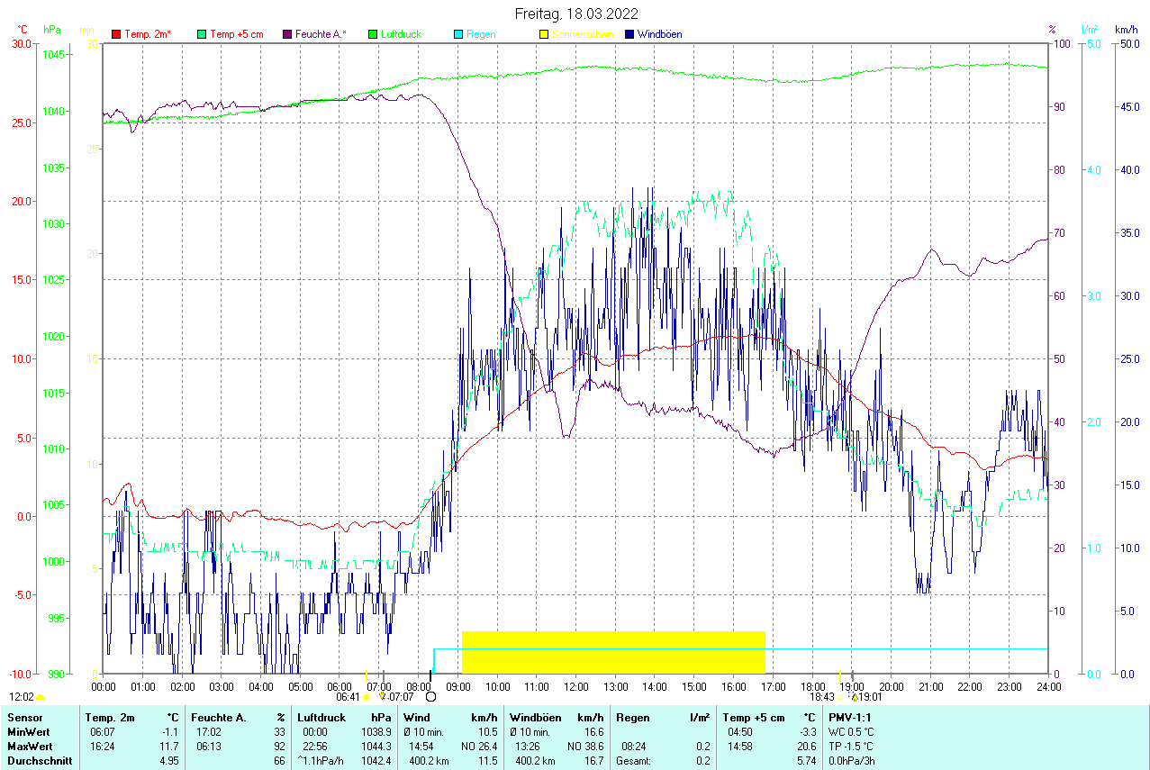Screen dimensions: 1150x770
Task: Click the MinWert row label
Action: tap(29, 732)
